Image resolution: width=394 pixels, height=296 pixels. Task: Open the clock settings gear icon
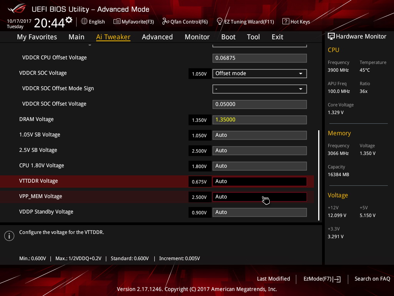69,20
